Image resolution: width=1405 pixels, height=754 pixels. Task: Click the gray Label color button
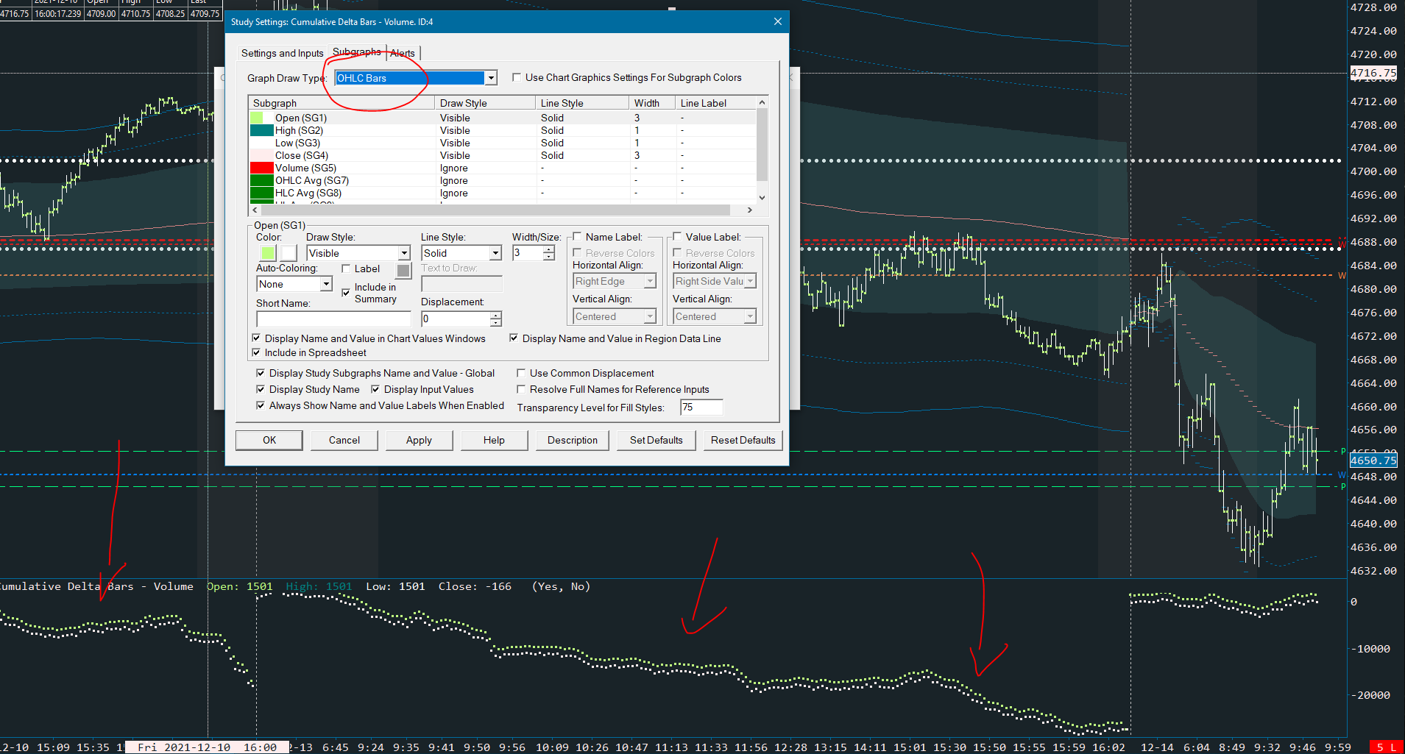[403, 271]
